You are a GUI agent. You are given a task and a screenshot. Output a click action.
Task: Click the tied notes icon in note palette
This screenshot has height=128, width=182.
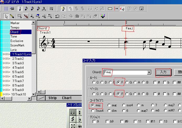click(x=73, y=113)
